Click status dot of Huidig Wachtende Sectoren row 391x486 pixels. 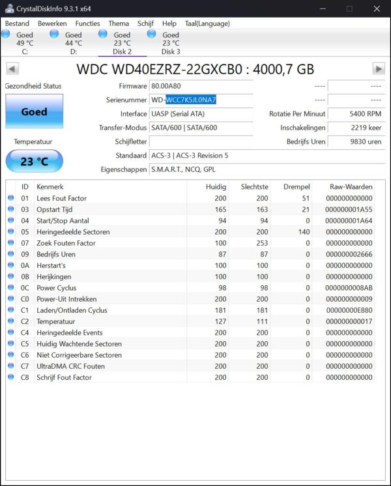(x=11, y=343)
